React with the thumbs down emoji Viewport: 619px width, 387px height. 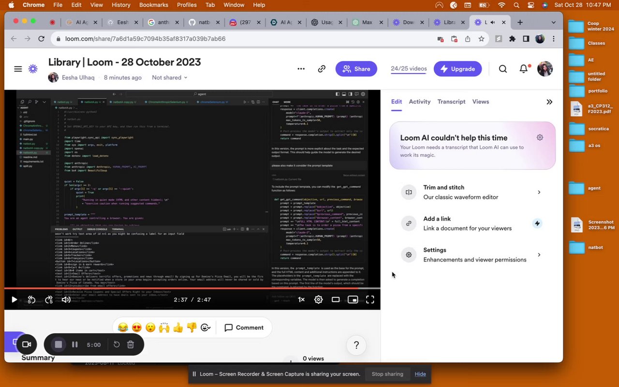(192, 327)
